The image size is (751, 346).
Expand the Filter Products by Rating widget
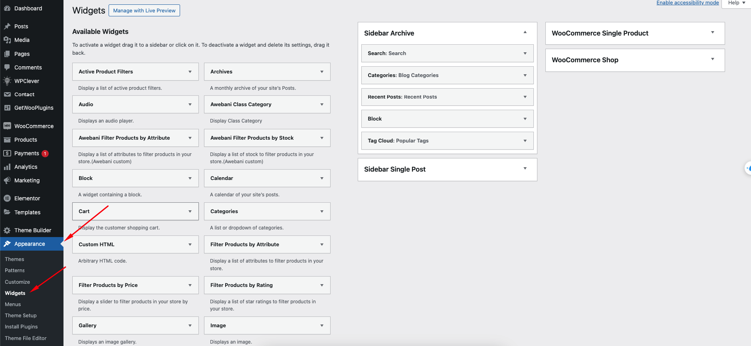pos(322,285)
